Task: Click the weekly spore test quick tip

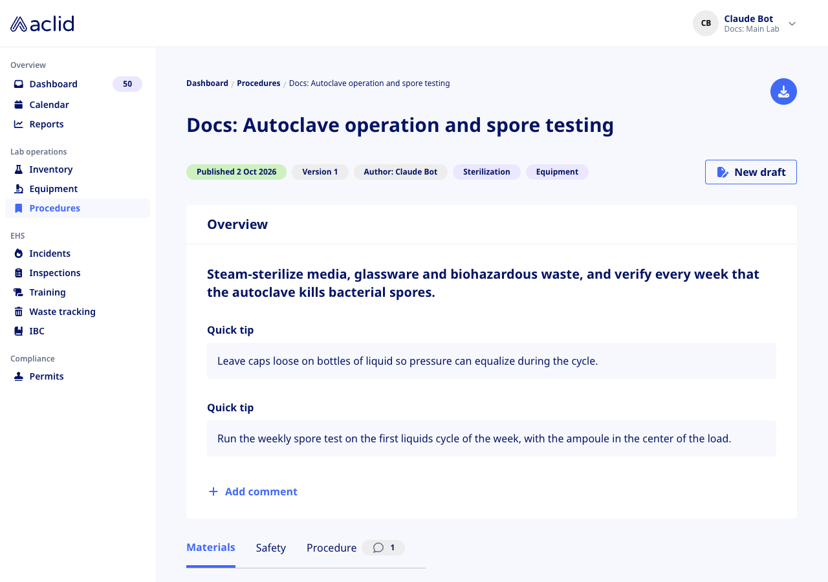Action: [474, 438]
